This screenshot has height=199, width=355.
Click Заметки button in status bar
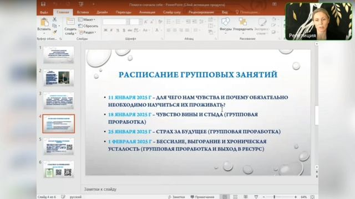pos(176,197)
